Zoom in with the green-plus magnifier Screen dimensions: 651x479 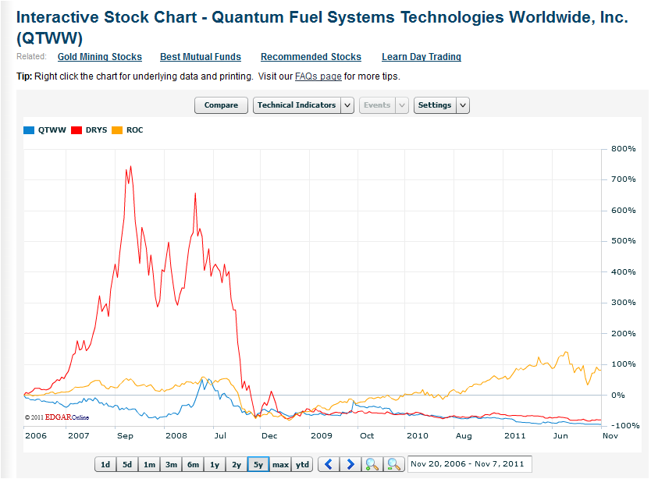coord(372,464)
